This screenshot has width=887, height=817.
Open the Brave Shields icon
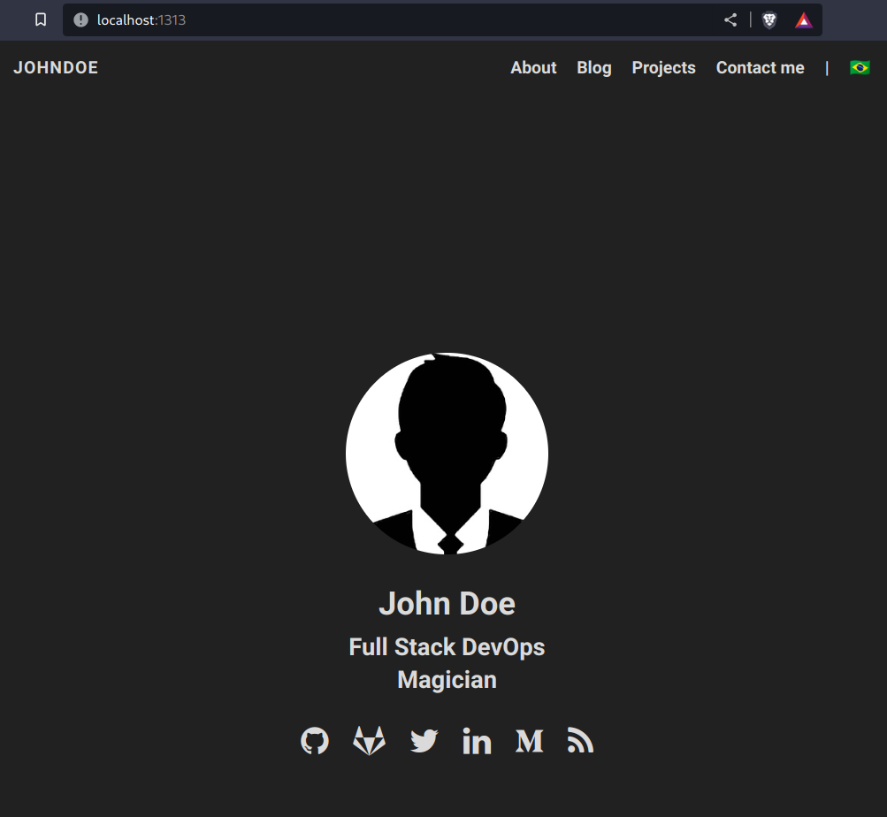768,19
